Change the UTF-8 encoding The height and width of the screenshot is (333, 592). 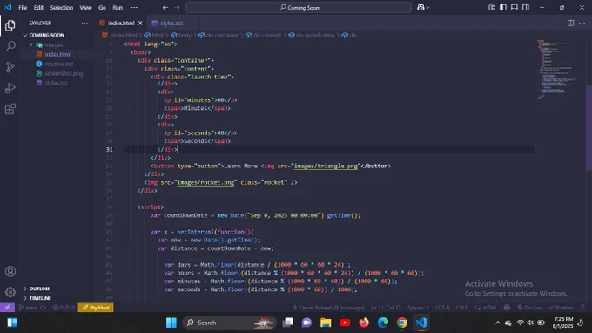tap(442, 308)
